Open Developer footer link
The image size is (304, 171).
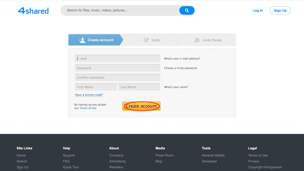click(x=209, y=161)
